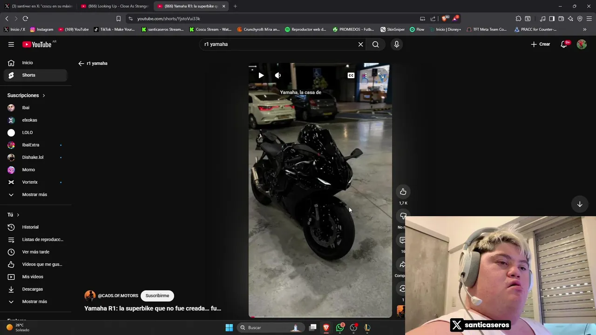Screen dimensions: 596x335
Task: Open the Dishake.lol subscription
Action: pyautogui.click(x=35, y=157)
